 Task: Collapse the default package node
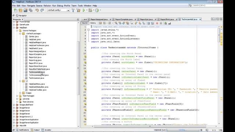(20, 33)
